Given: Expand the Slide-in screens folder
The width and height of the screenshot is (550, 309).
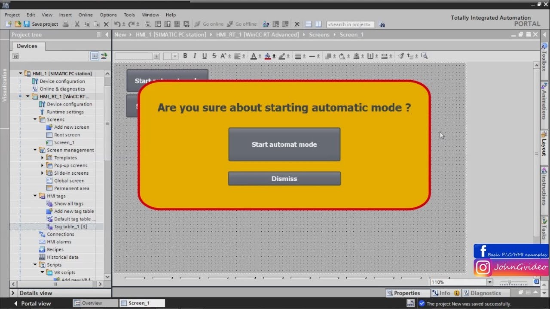Looking at the screenshot, I should (x=42, y=173).
